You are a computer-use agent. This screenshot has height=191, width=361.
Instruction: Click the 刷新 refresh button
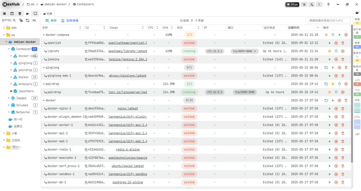click(x=51, y=21)
